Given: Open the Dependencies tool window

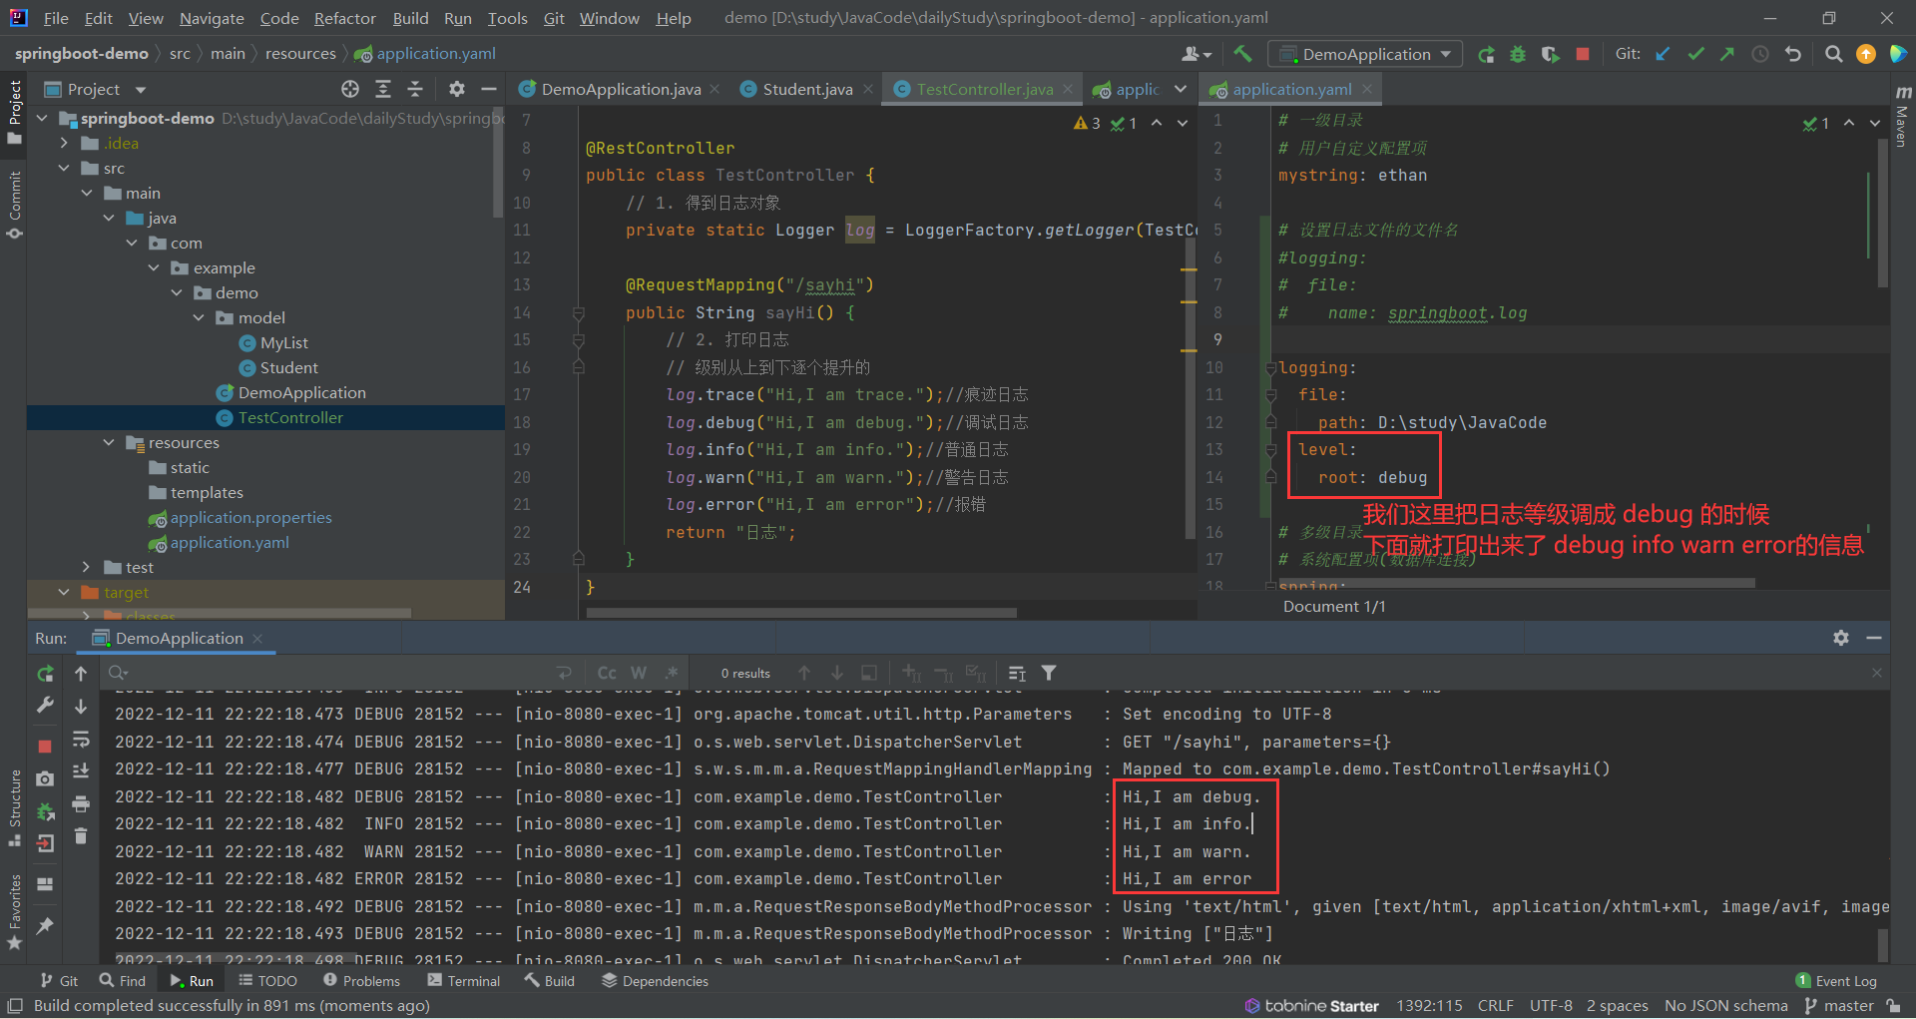Looking at the screenshot, I should pos(655,981).
